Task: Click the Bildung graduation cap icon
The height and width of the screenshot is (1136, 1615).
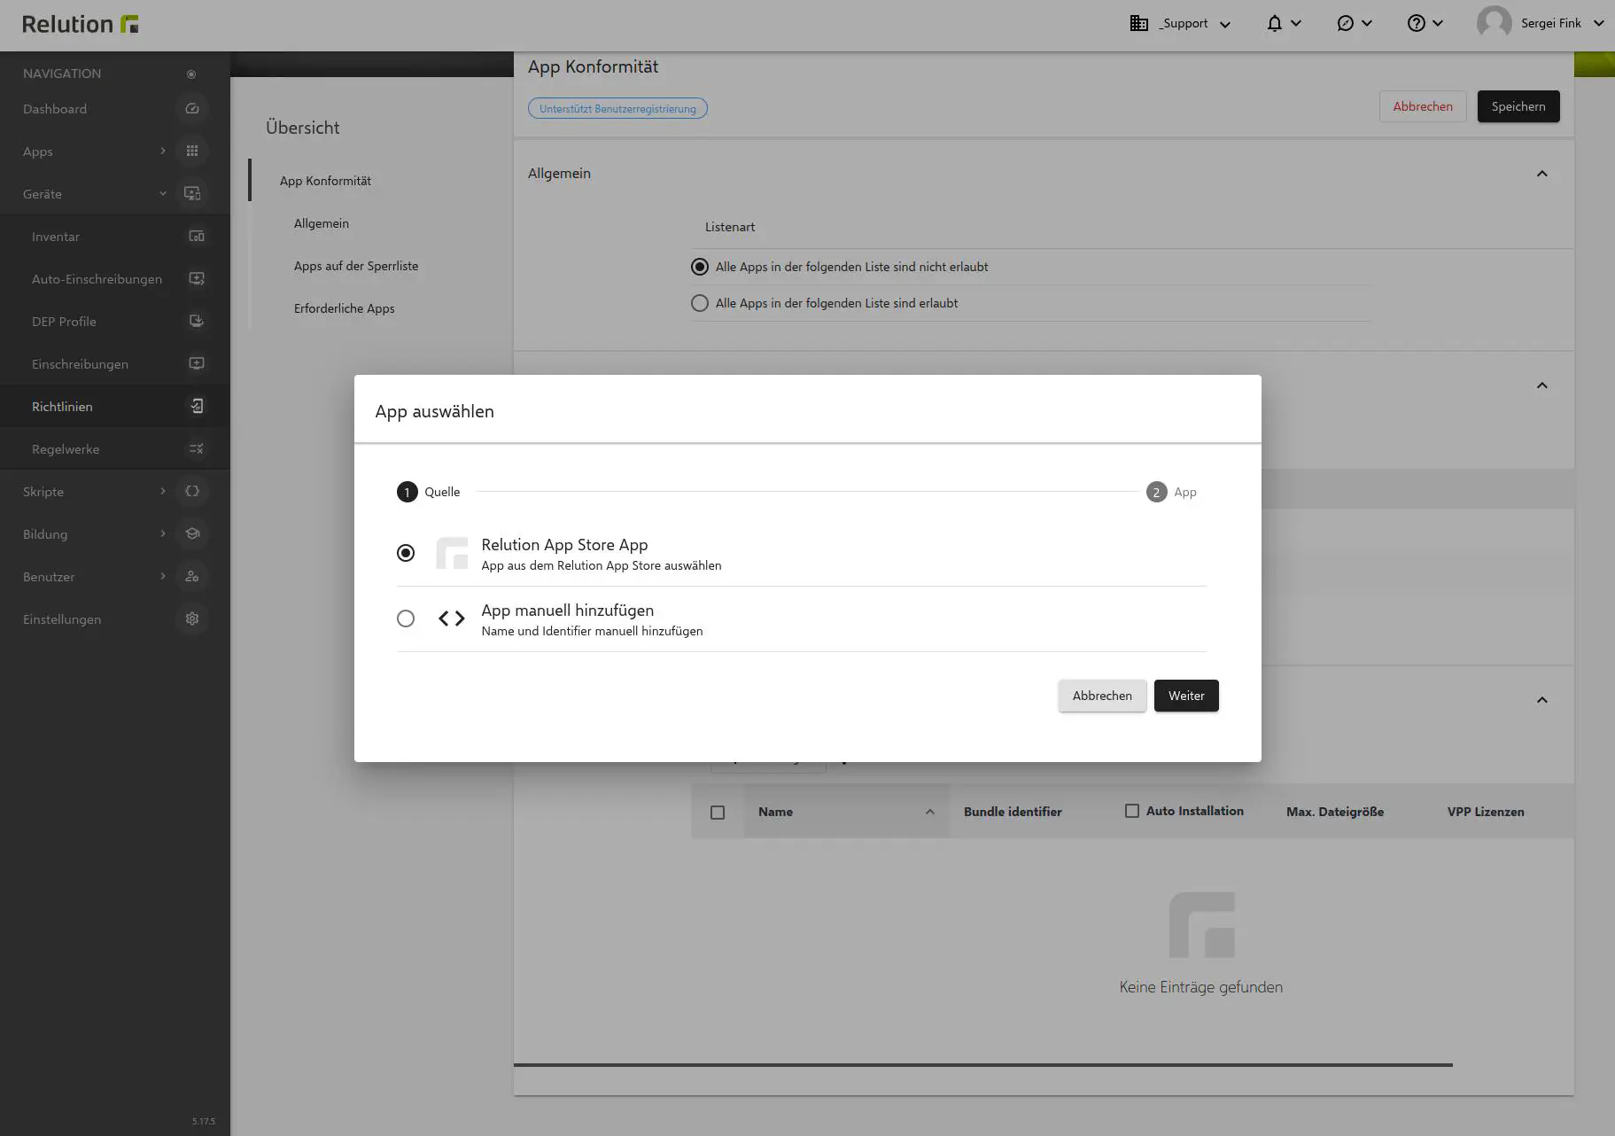Action: (192, 533)
